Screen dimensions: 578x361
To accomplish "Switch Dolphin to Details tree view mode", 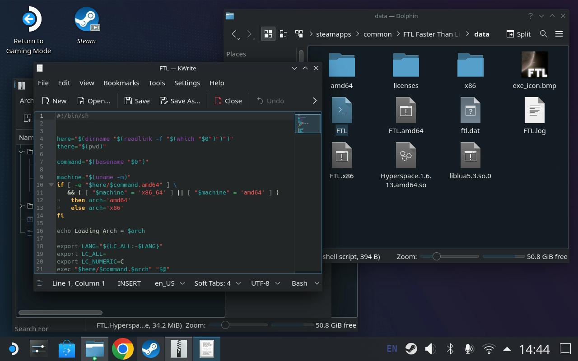I will 299,34.
